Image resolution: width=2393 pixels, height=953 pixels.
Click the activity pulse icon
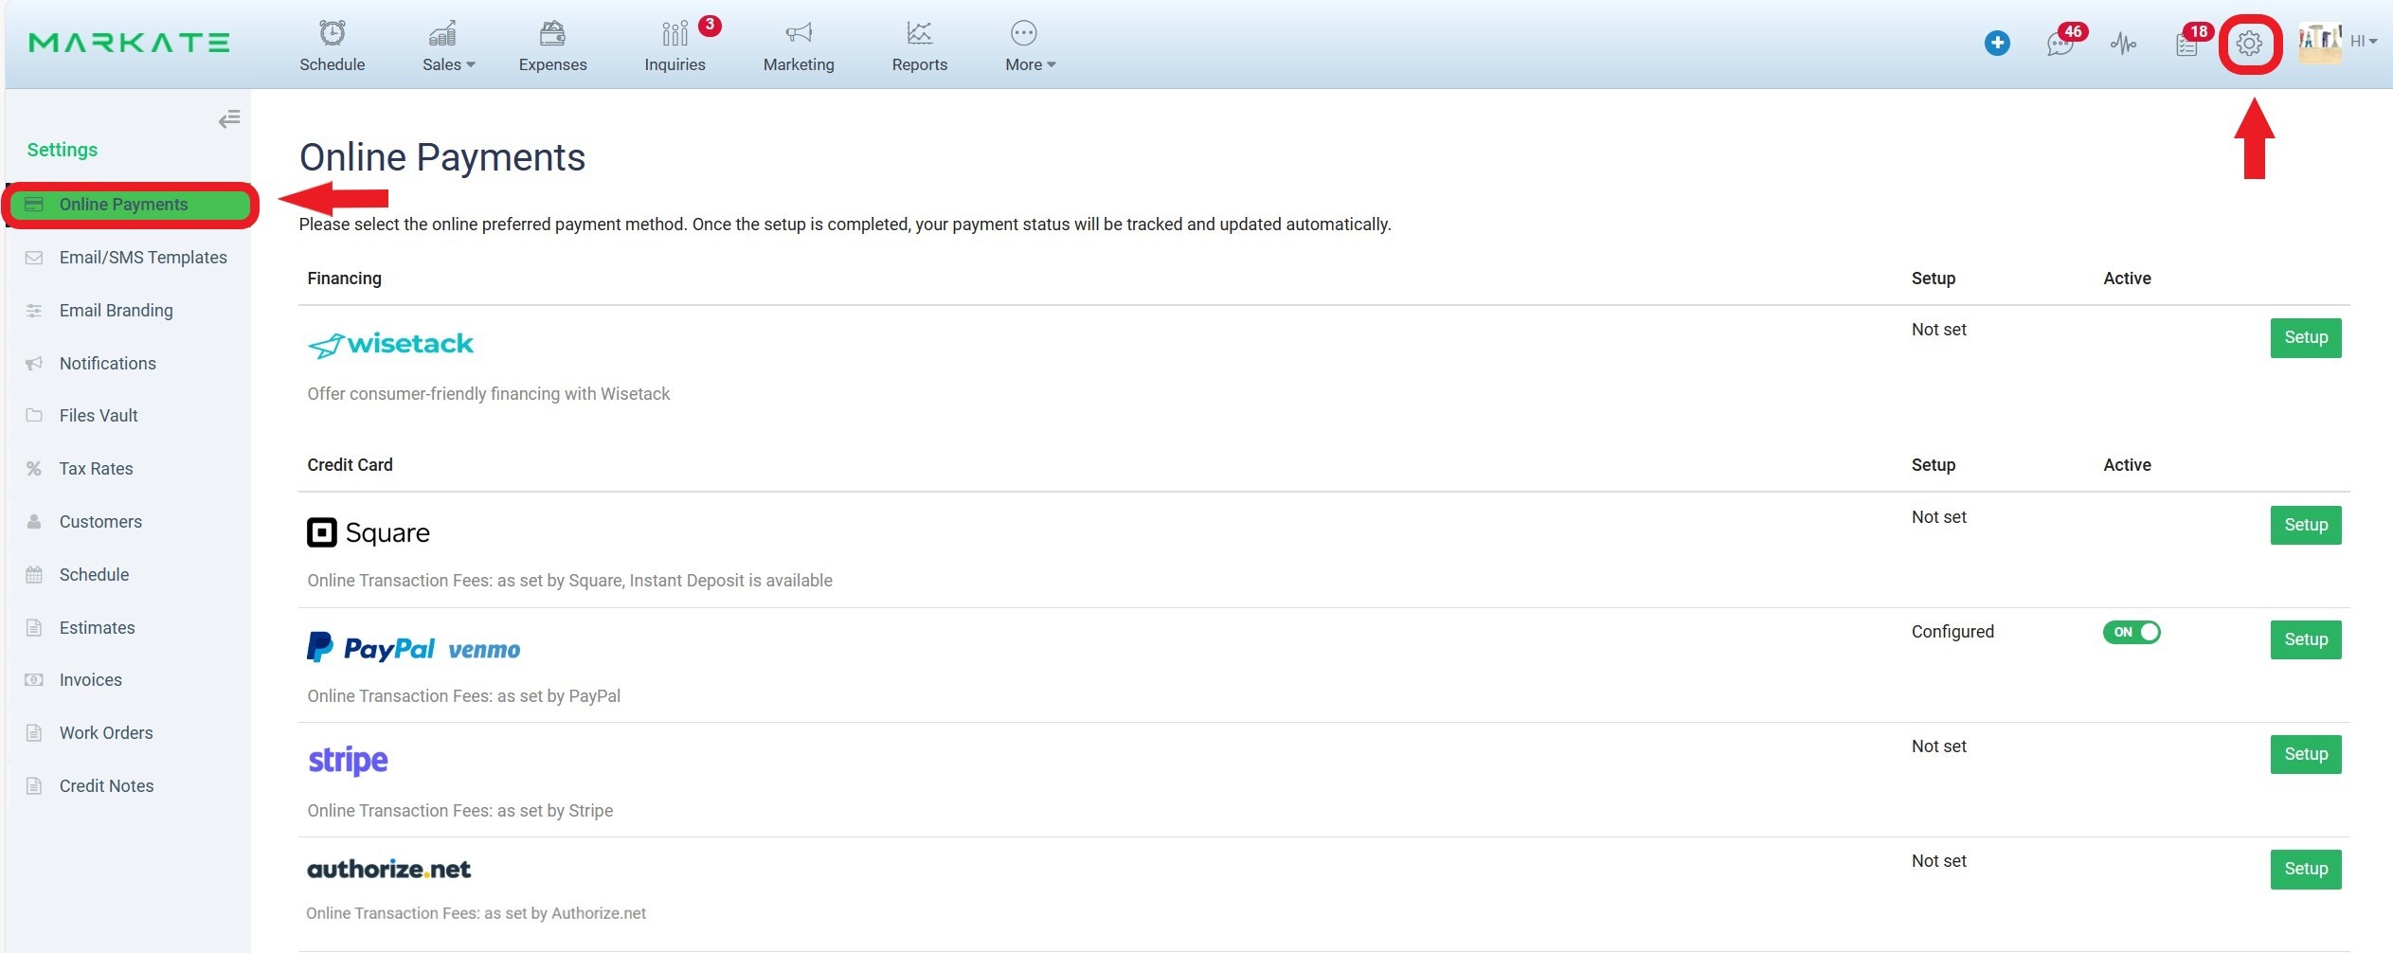(2123, 44)
